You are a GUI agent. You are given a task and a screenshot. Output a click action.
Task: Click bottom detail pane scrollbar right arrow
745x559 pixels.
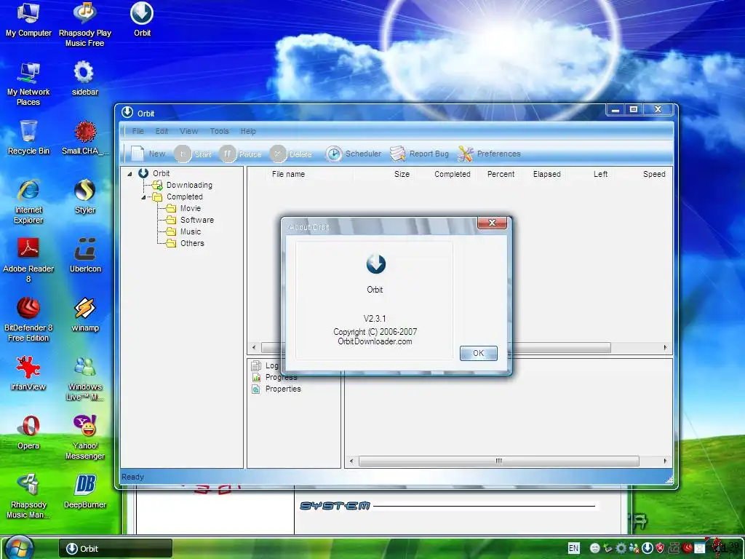tap(665, 461)
